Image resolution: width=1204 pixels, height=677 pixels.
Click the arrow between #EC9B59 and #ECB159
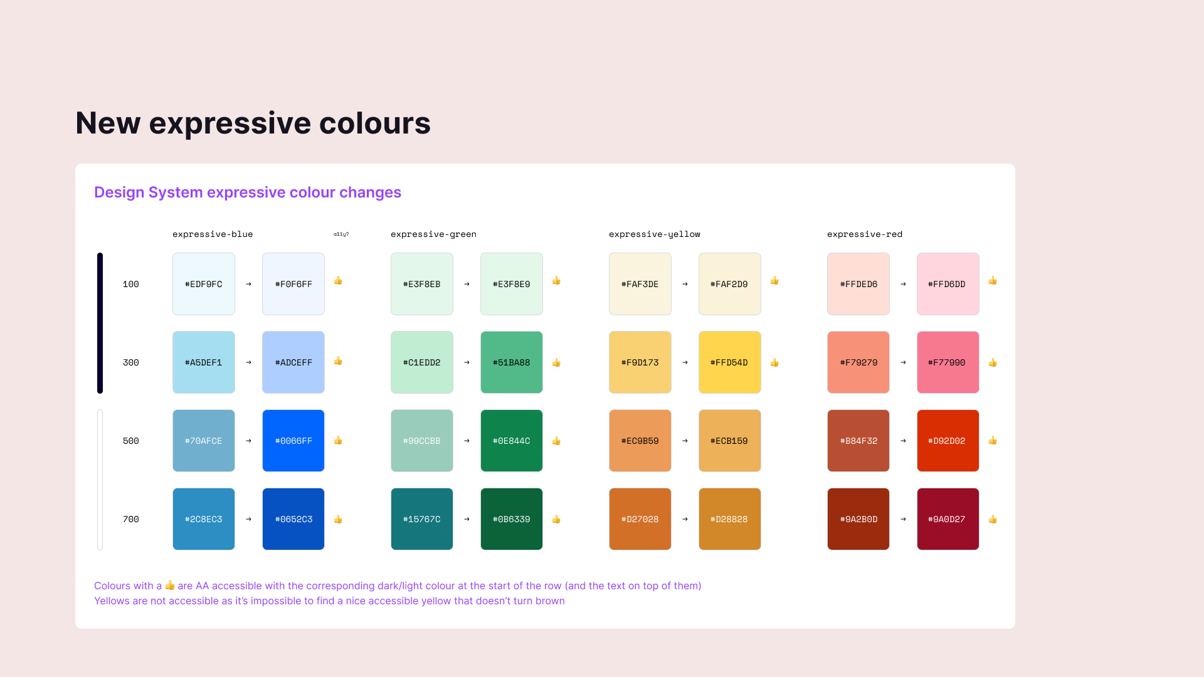[x=685, y=441]
